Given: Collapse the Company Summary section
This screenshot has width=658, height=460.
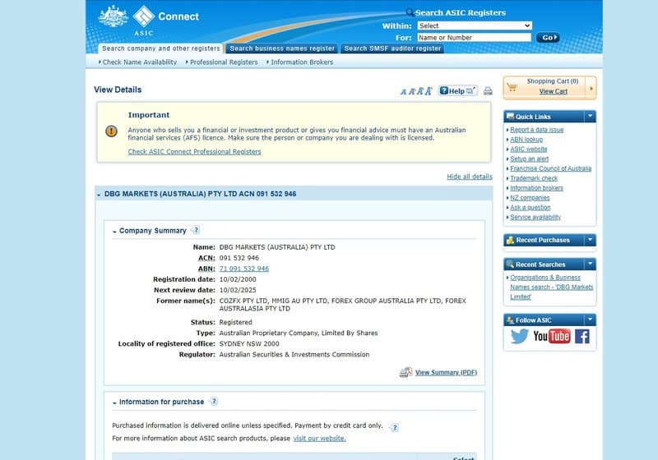Looking at the screenshot, I should [114, 232].
